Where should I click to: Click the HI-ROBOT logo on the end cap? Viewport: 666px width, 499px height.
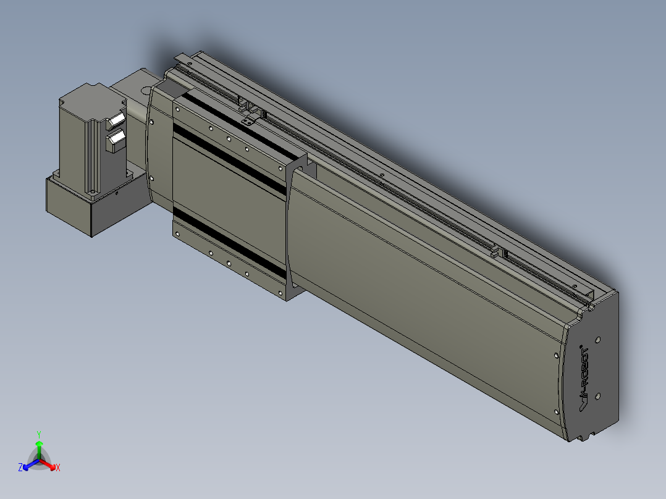click(x=585, y=379)
